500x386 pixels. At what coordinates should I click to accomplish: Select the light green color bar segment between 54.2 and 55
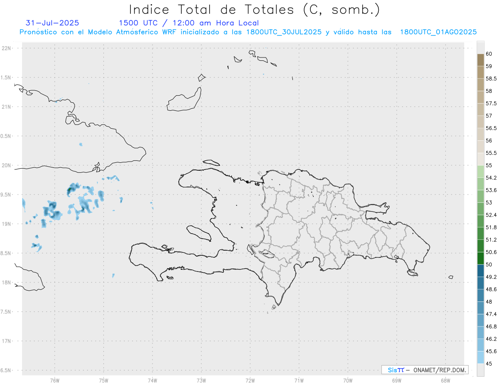click(x=480, y=172)
